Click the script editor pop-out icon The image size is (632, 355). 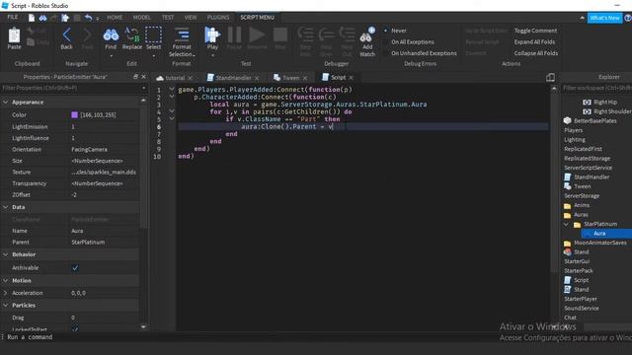550,77
